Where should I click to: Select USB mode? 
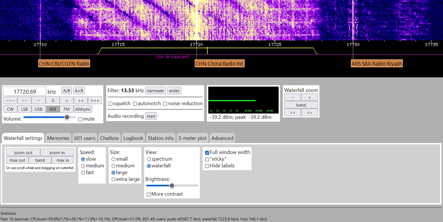click(39, 109)
